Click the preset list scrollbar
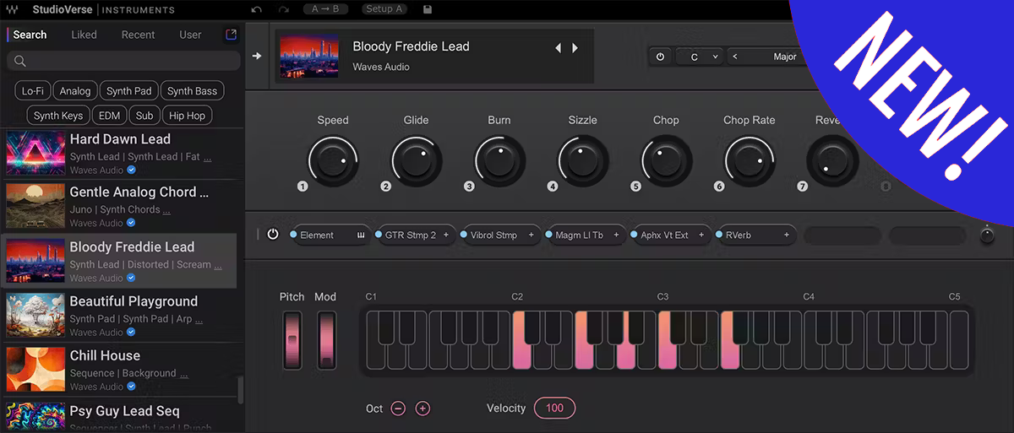This screenshot has width=1014, height=433. 240,391
